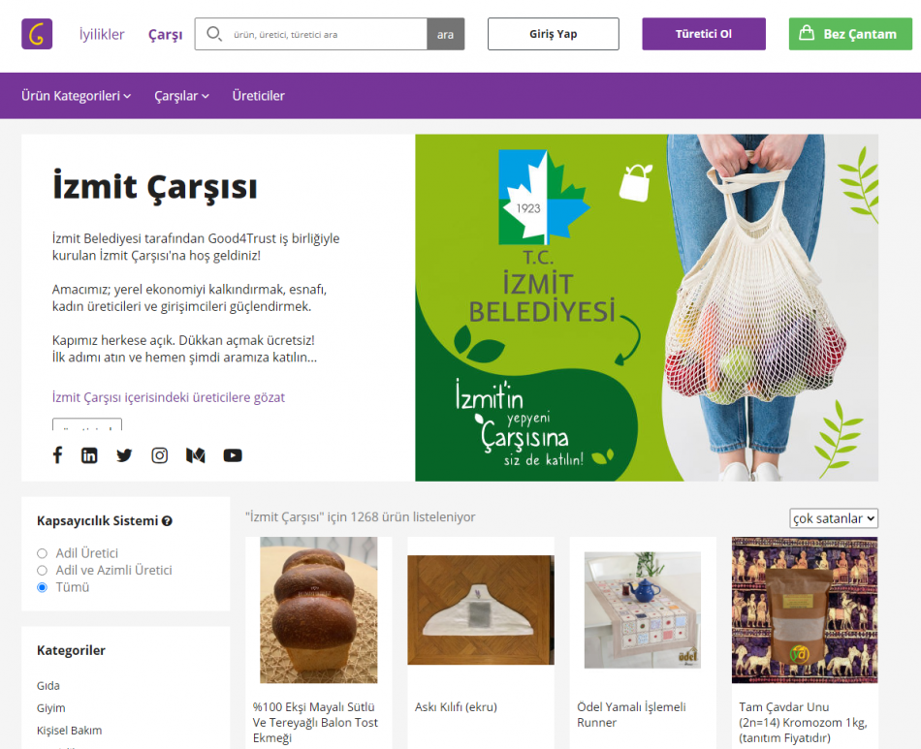
Task: Click the Türetici Ol button
Action: coord(704,34)
